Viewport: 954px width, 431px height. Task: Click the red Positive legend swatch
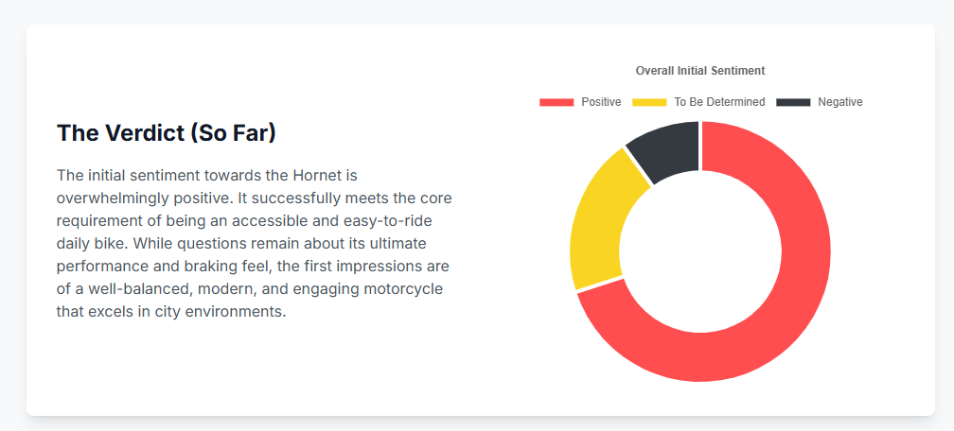click(x=556, y=102)
